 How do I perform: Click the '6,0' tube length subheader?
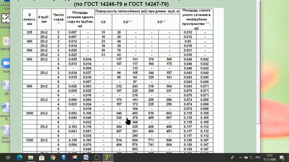click(128, 22)
